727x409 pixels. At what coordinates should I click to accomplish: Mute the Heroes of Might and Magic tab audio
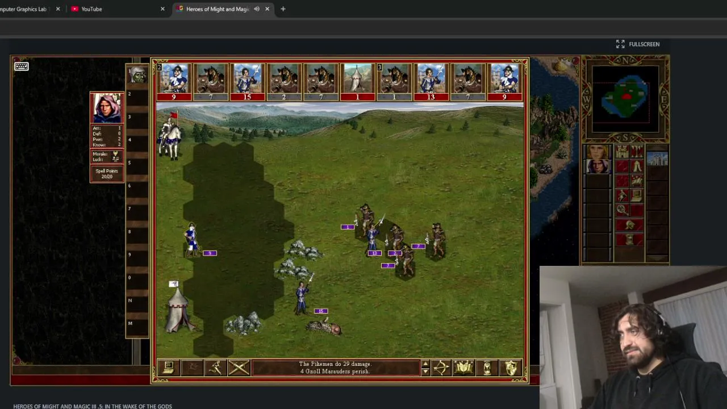coord(257,9)
